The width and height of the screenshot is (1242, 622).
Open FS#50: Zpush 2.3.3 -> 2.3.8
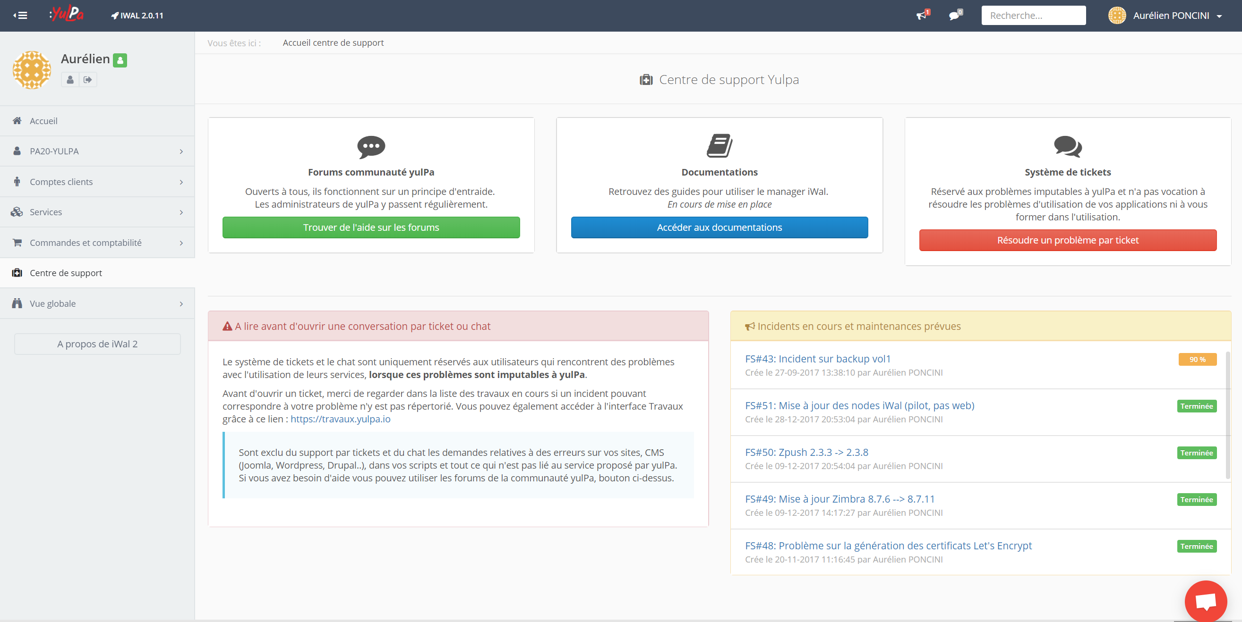(806, 452)
